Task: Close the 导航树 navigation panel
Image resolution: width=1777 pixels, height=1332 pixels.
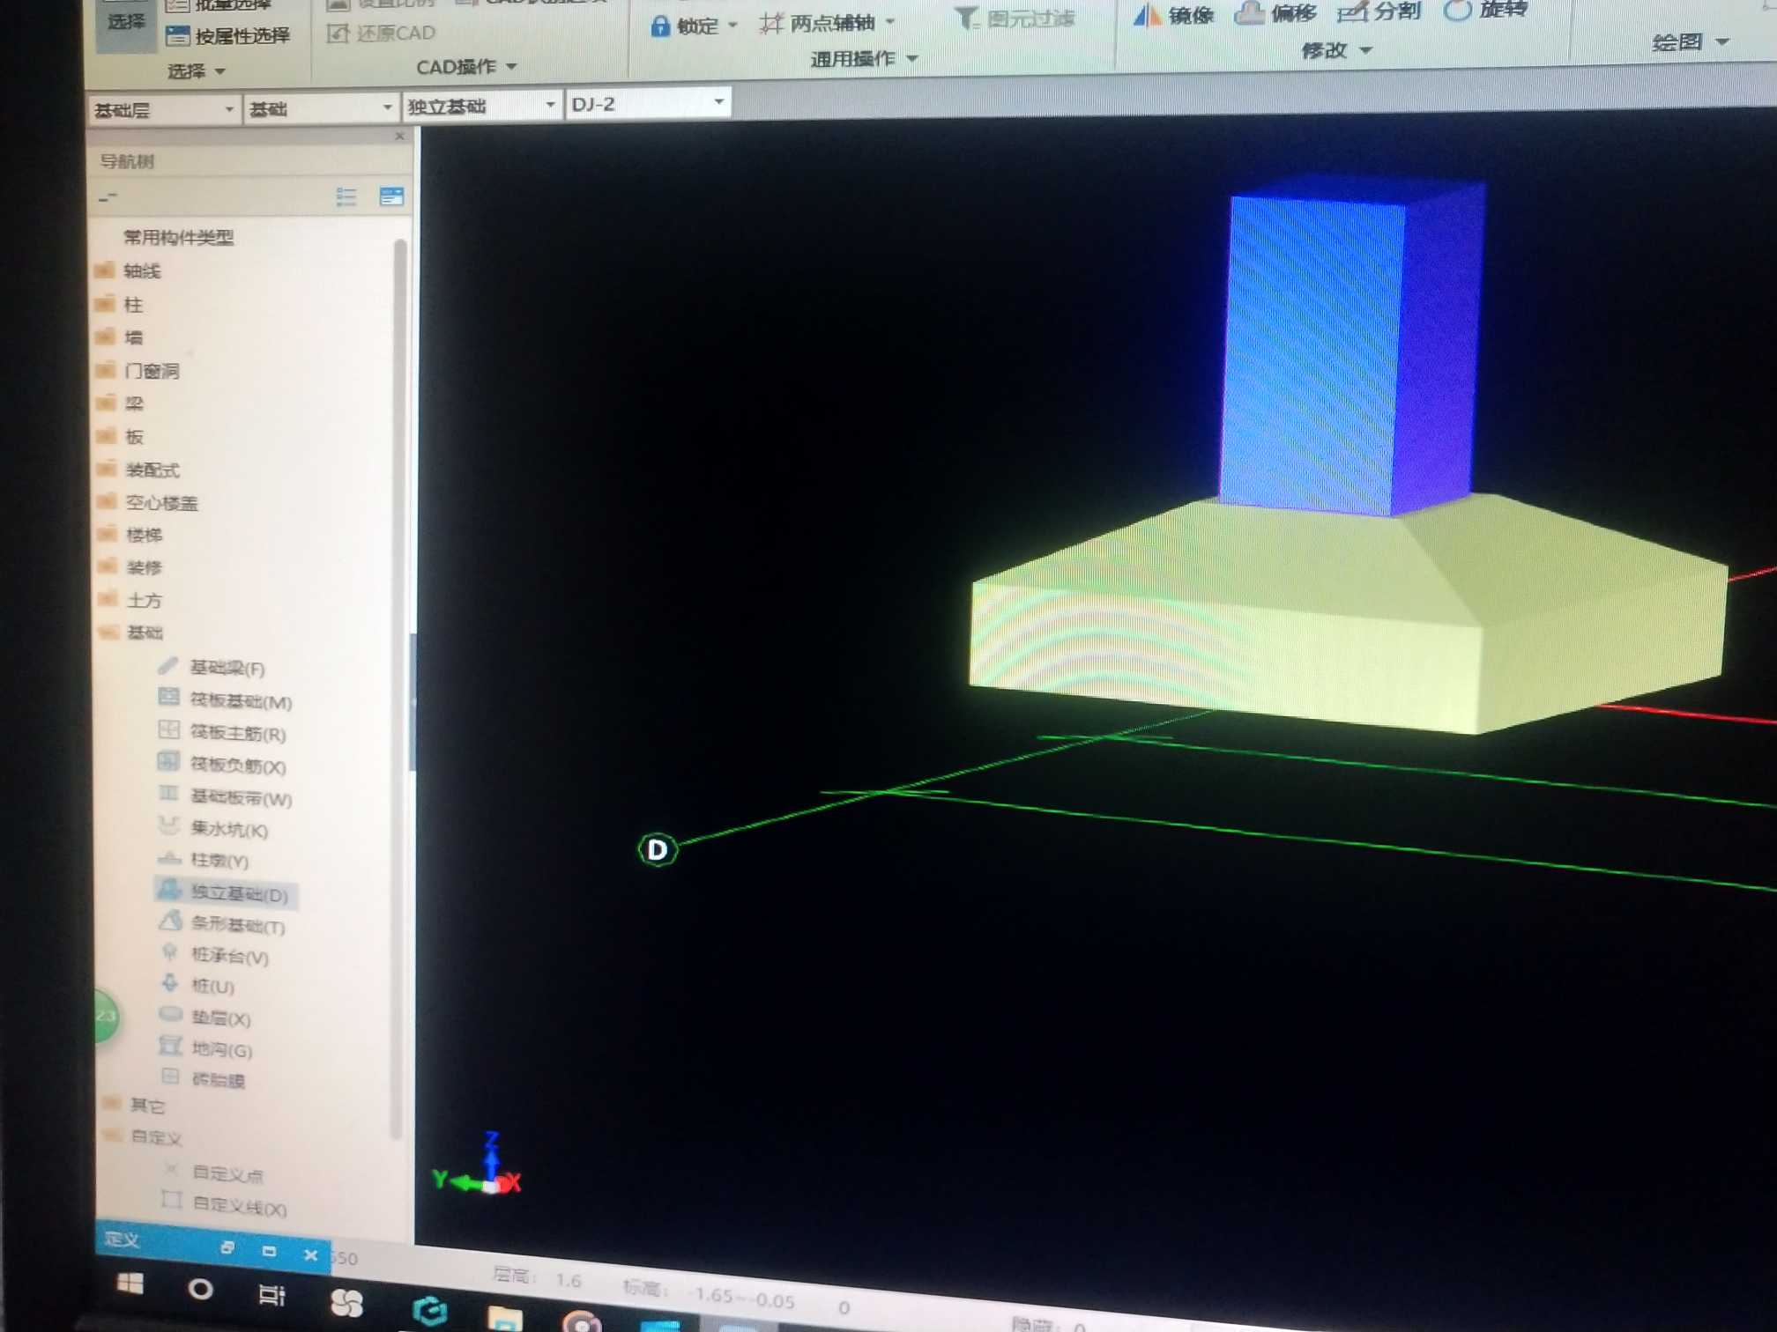Action: tap(400, 137)
